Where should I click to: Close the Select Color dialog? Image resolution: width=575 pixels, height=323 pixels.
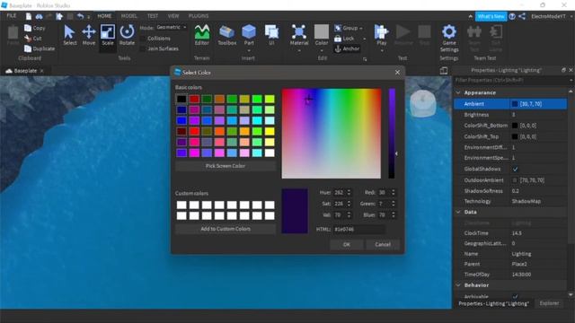(x=397, y=73)
